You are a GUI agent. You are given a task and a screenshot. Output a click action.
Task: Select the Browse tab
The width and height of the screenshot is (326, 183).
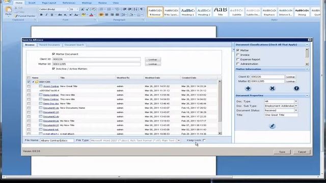click(30, 45)
